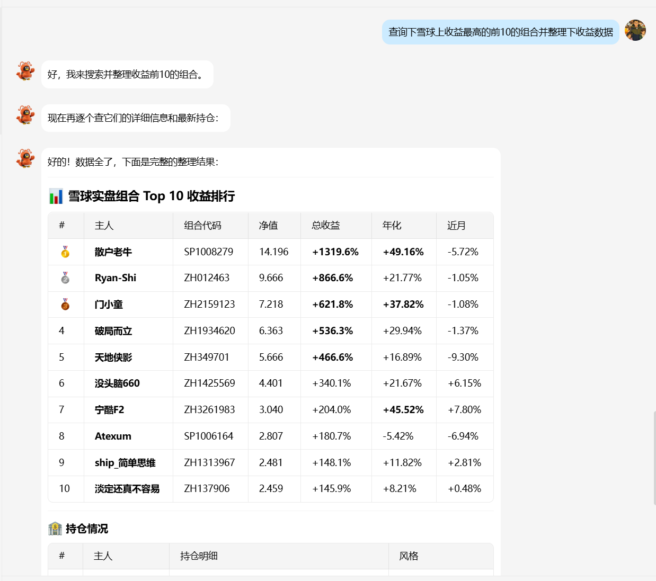656x581 pixels.
Task: Select the owner name 天地侠影
Action: [113, 357]
